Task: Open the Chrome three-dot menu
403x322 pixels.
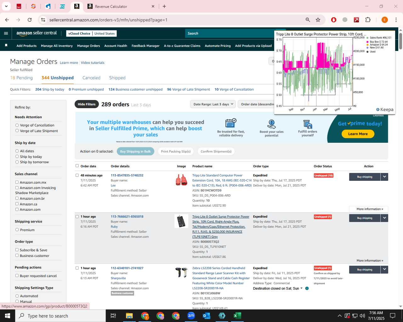Action: [x=396, y=20]
